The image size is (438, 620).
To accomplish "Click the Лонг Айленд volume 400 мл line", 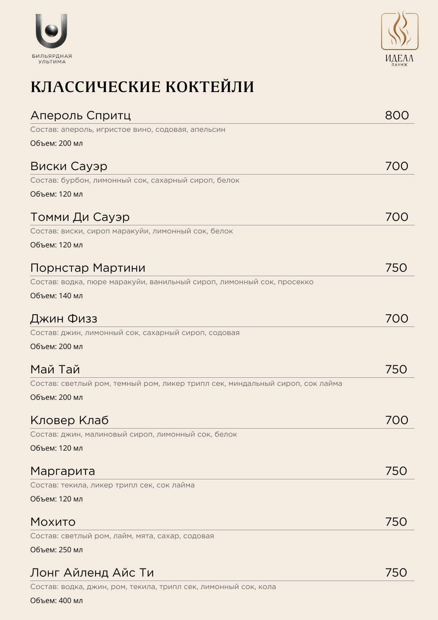I will [x=56, y=600].
